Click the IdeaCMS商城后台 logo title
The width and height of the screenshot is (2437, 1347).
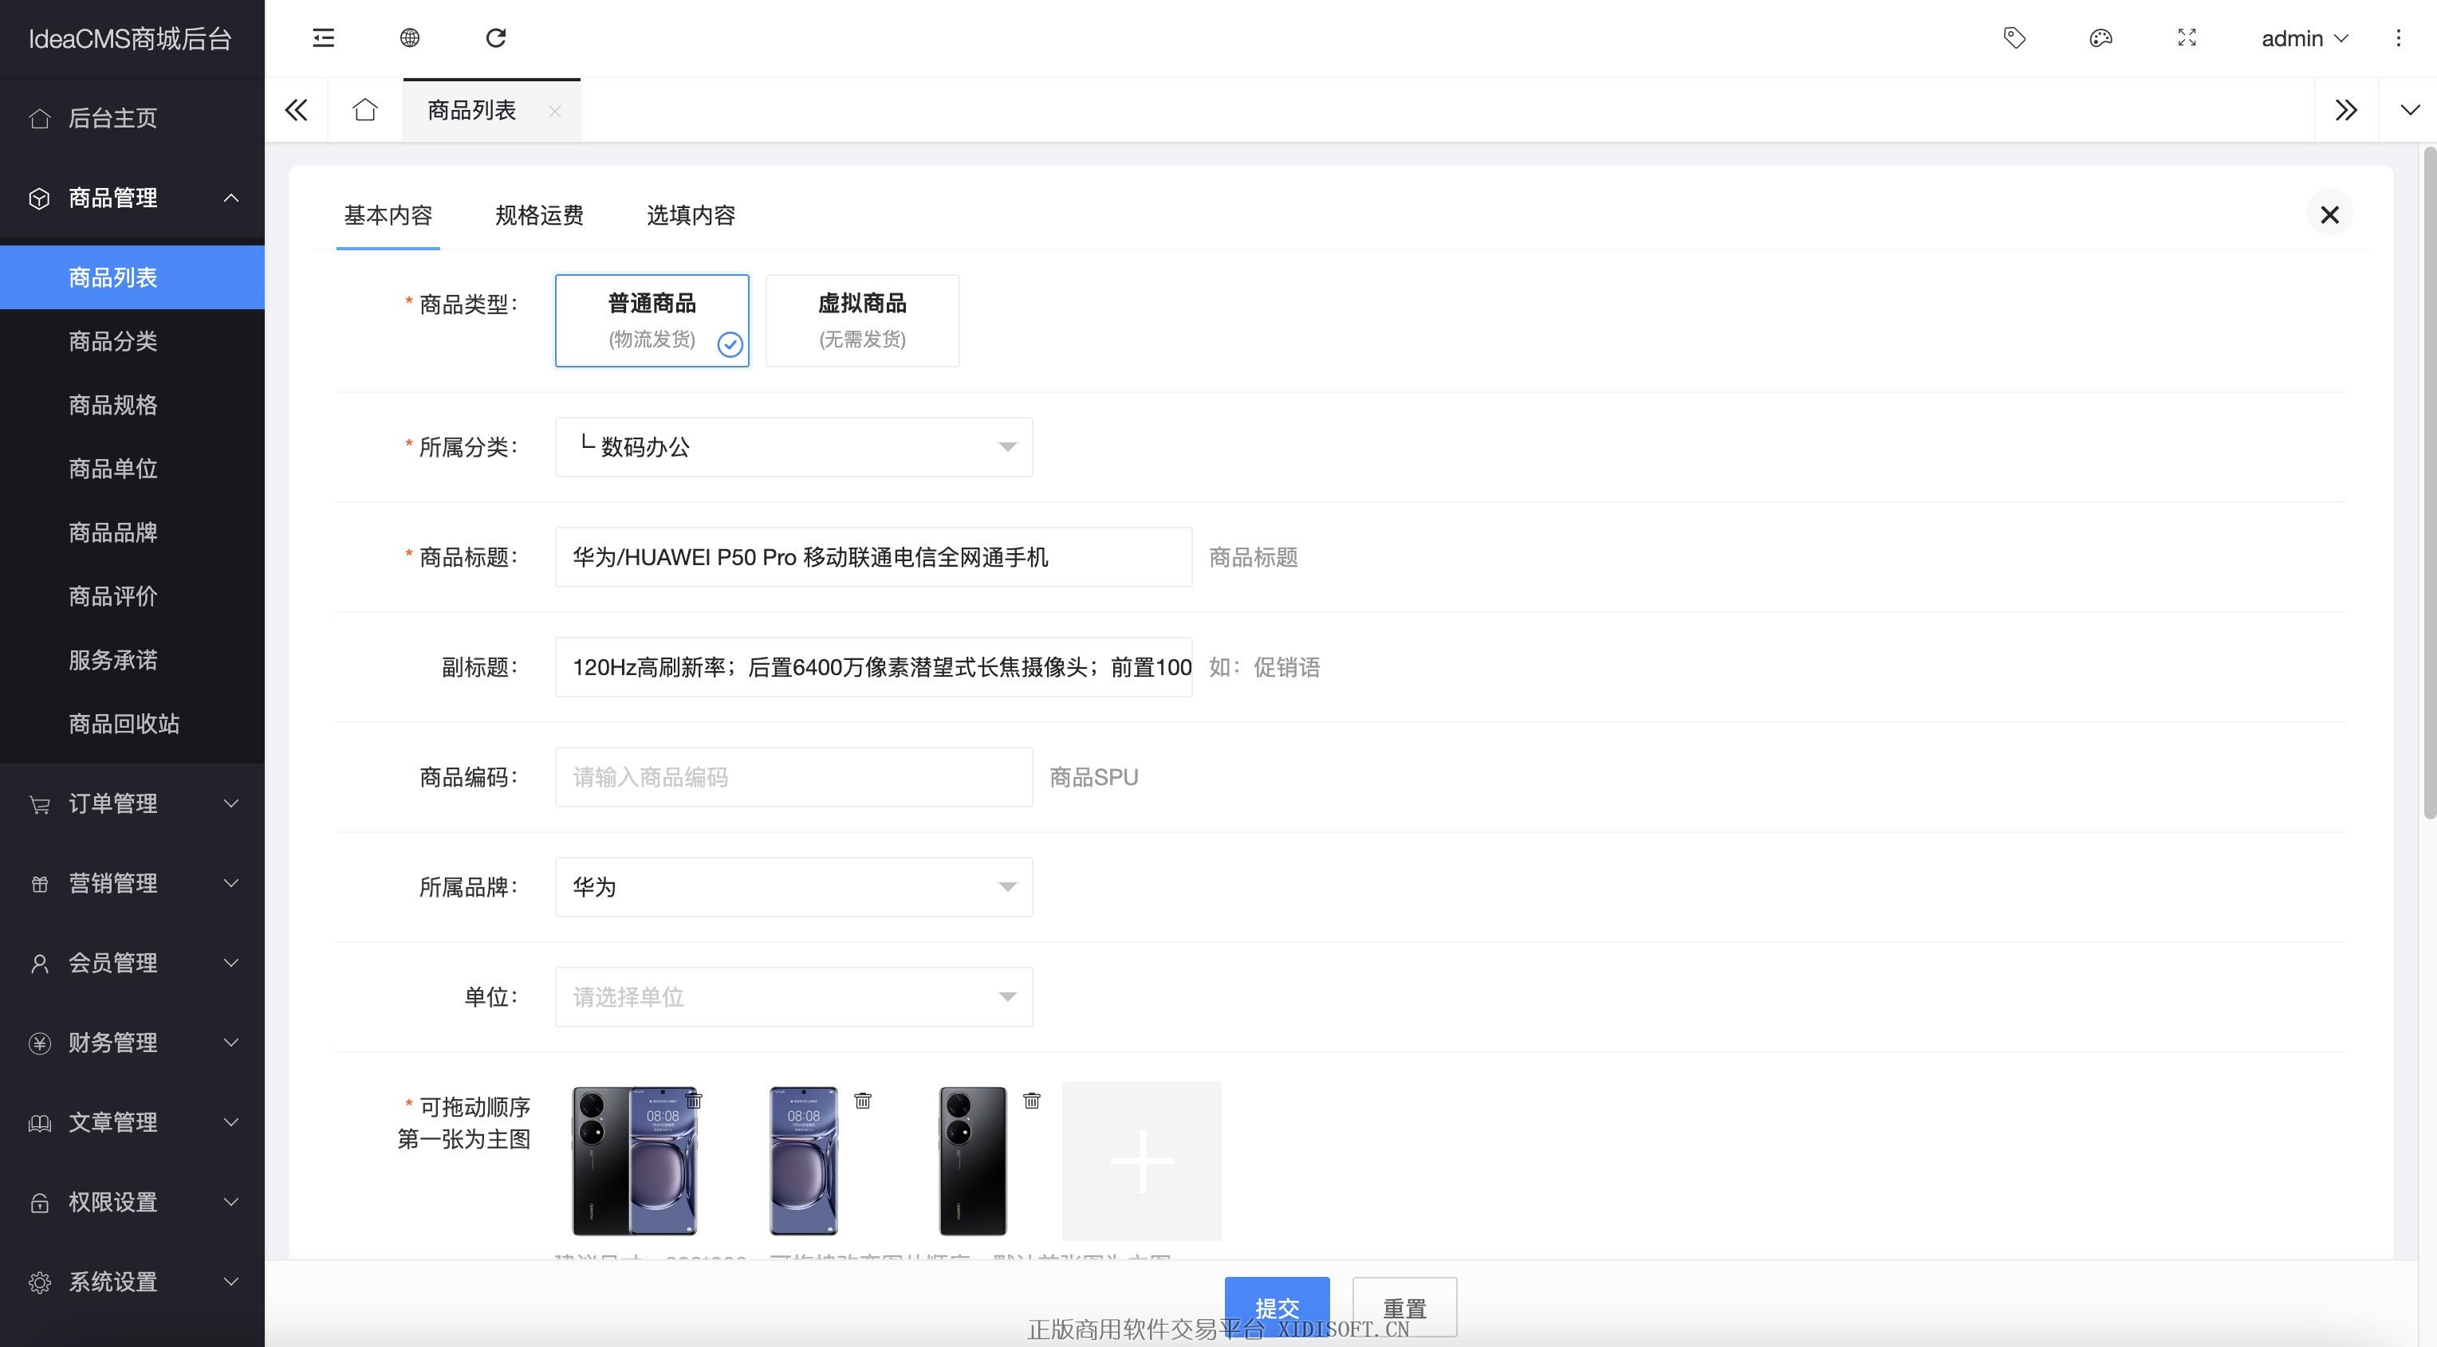tap(131, 39)
